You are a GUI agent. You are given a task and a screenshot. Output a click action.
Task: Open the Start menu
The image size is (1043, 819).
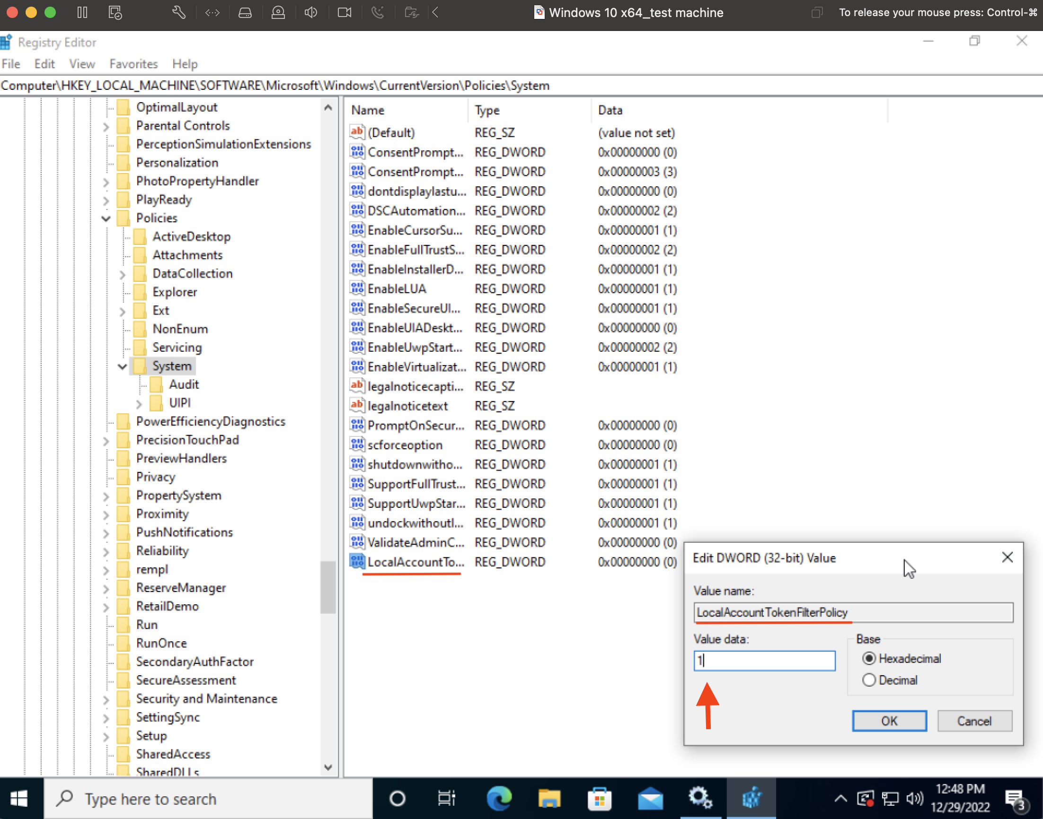[19, 798]
